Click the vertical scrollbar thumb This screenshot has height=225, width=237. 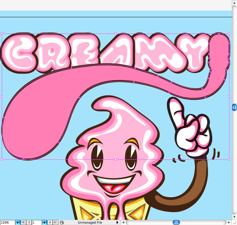coord(235,107)
